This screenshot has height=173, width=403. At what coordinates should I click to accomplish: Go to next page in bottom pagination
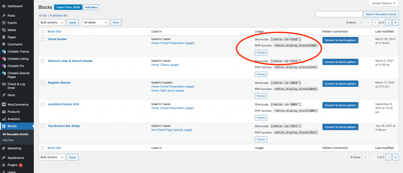coord(388,157)
